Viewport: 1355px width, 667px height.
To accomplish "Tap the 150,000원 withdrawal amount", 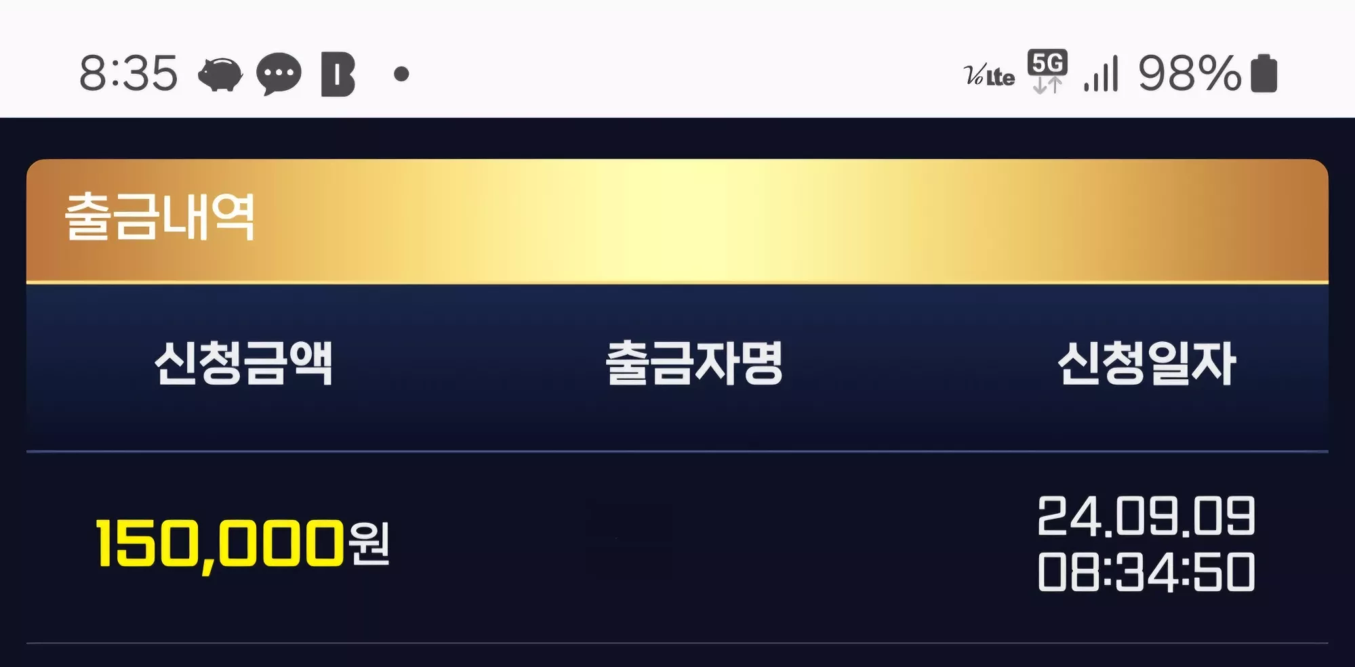I will [x=243, y=544].
